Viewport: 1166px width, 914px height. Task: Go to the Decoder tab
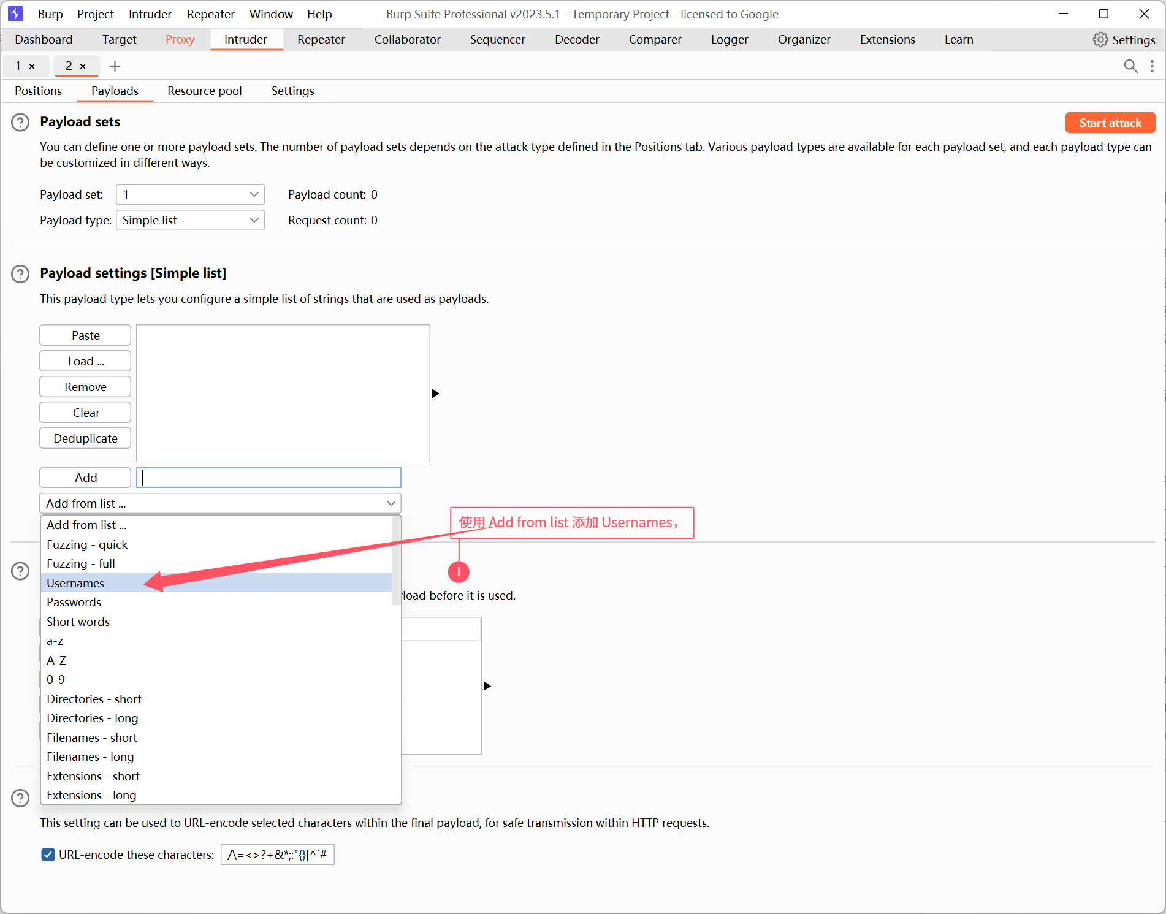click(x=577, y=40)
